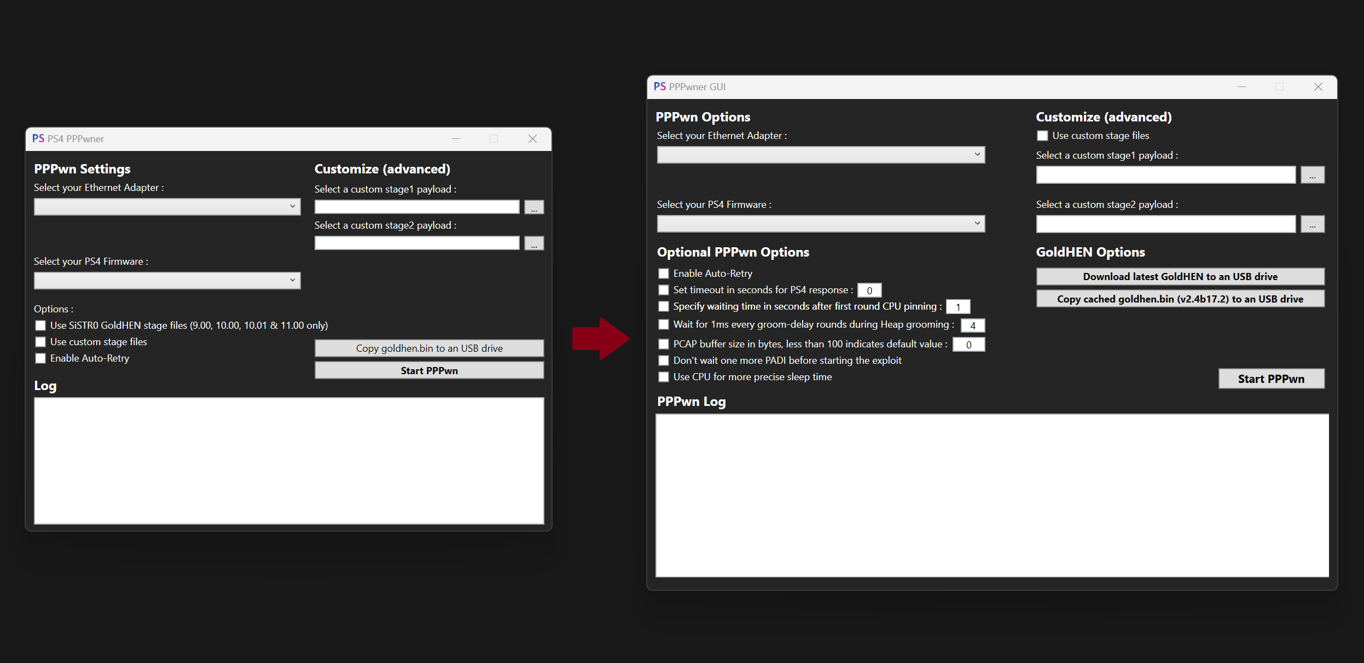The height and width of the screenshot is (663, 1364).
Task: Click stage2 payload path field in PPPwner GUI window
Action: [x=1166, y=224]
